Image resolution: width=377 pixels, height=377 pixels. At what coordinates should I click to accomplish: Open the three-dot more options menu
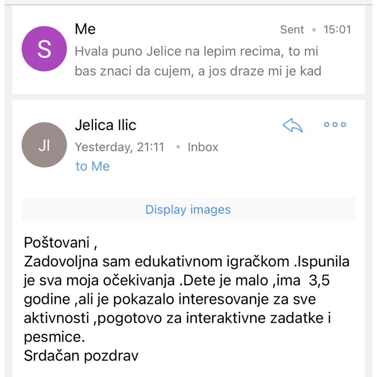click(x=335, y=124)
